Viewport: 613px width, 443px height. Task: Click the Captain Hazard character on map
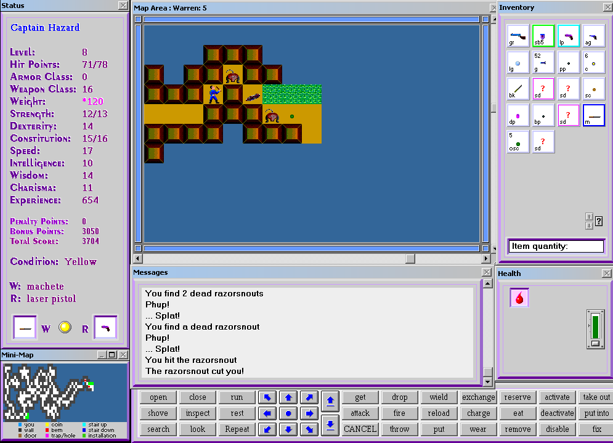point(214,94)
